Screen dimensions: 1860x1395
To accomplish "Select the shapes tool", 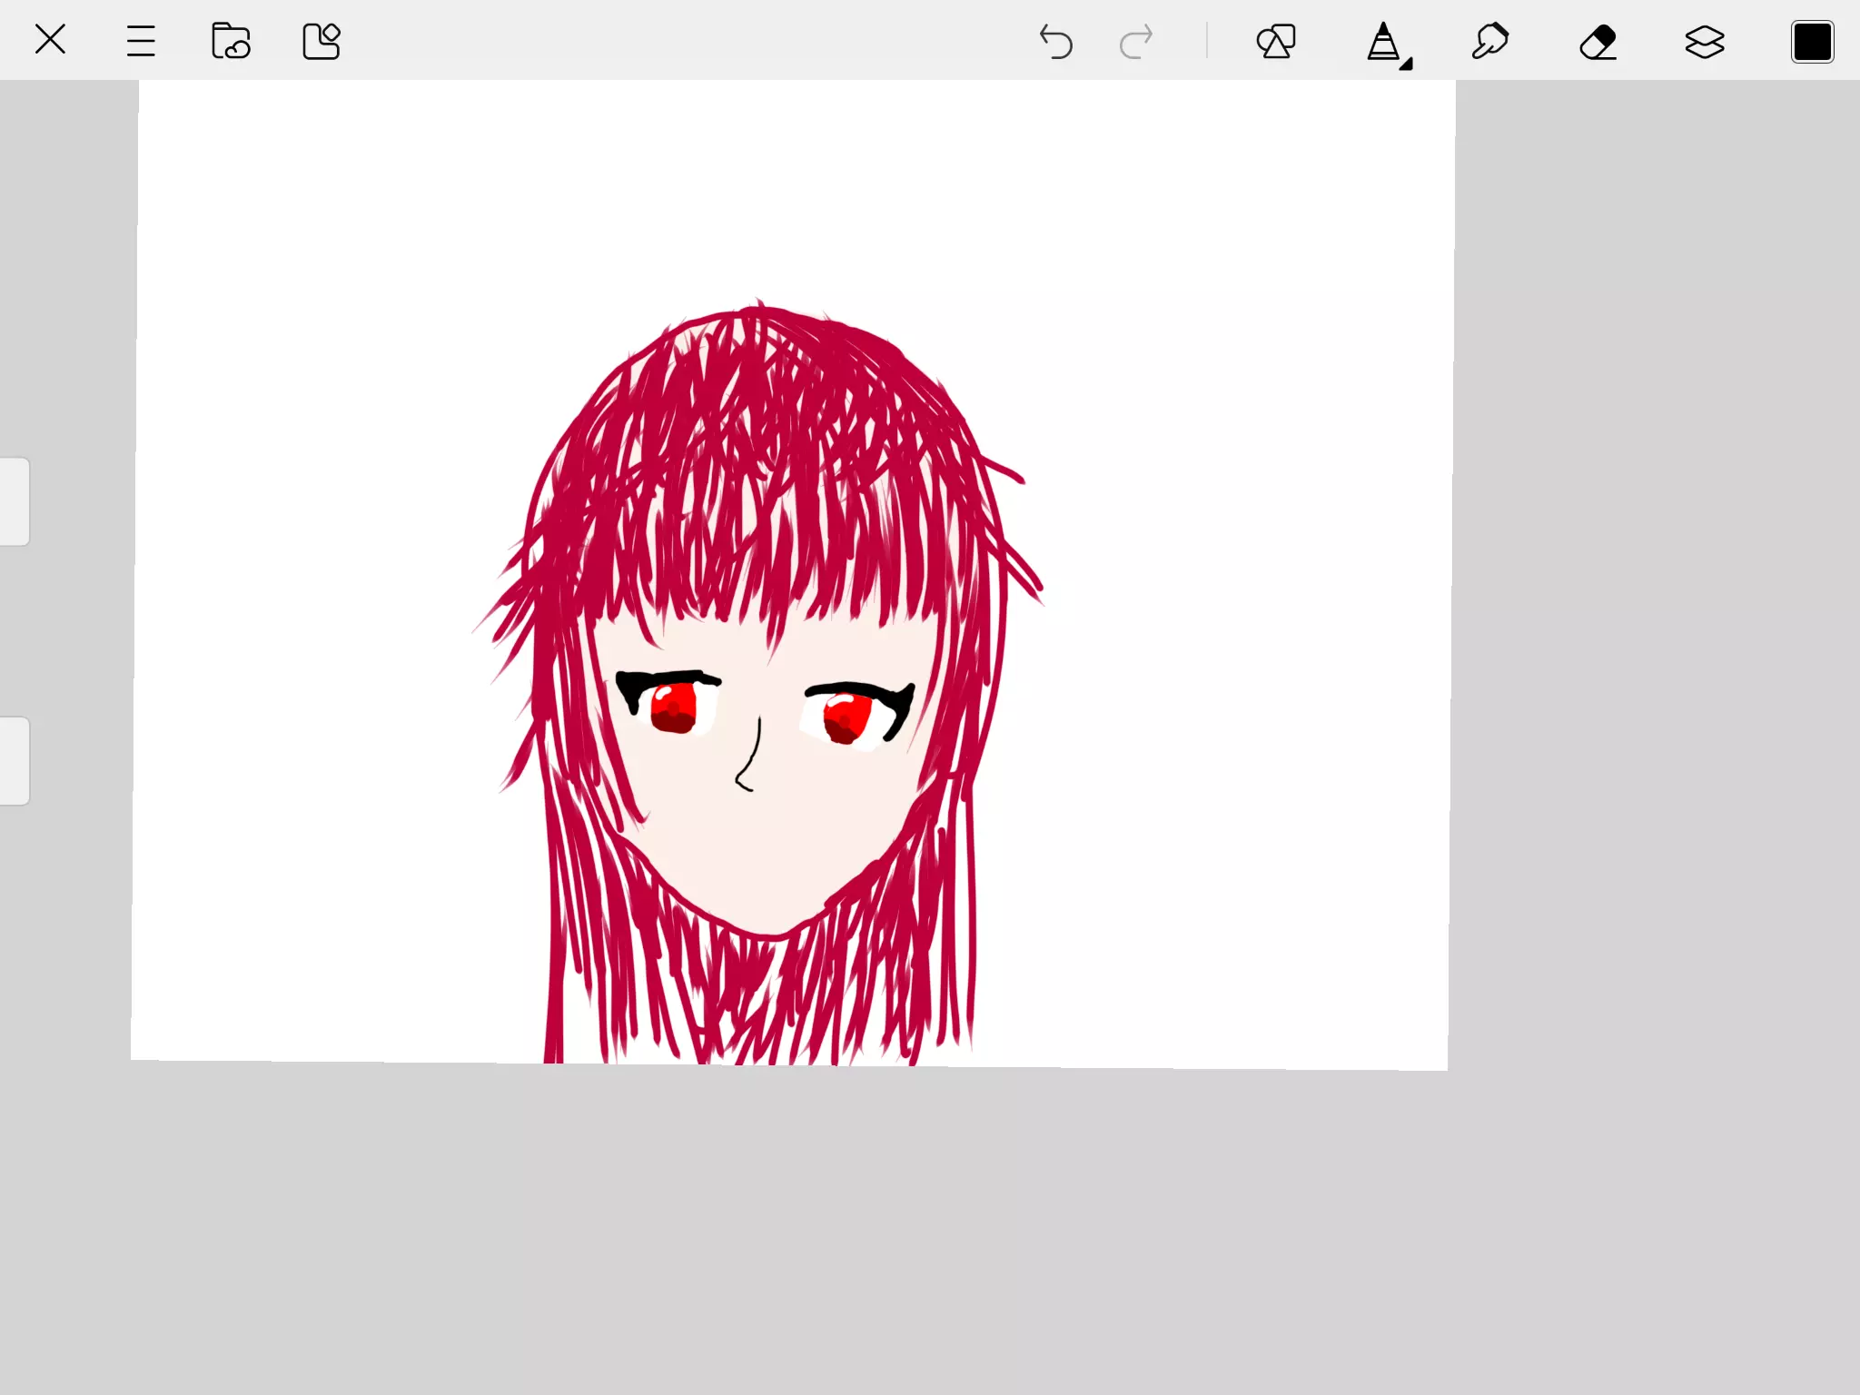I will (1276, 41).
